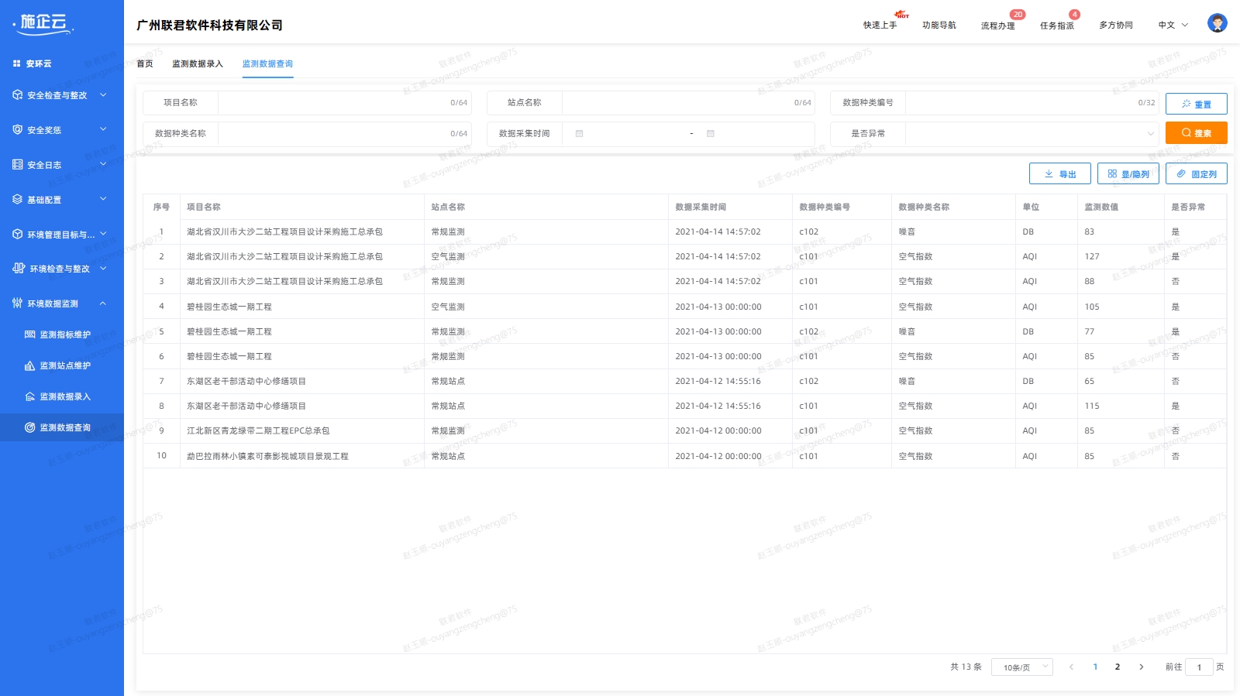Switch to the 首页 tab

click(x=145, y=63)
